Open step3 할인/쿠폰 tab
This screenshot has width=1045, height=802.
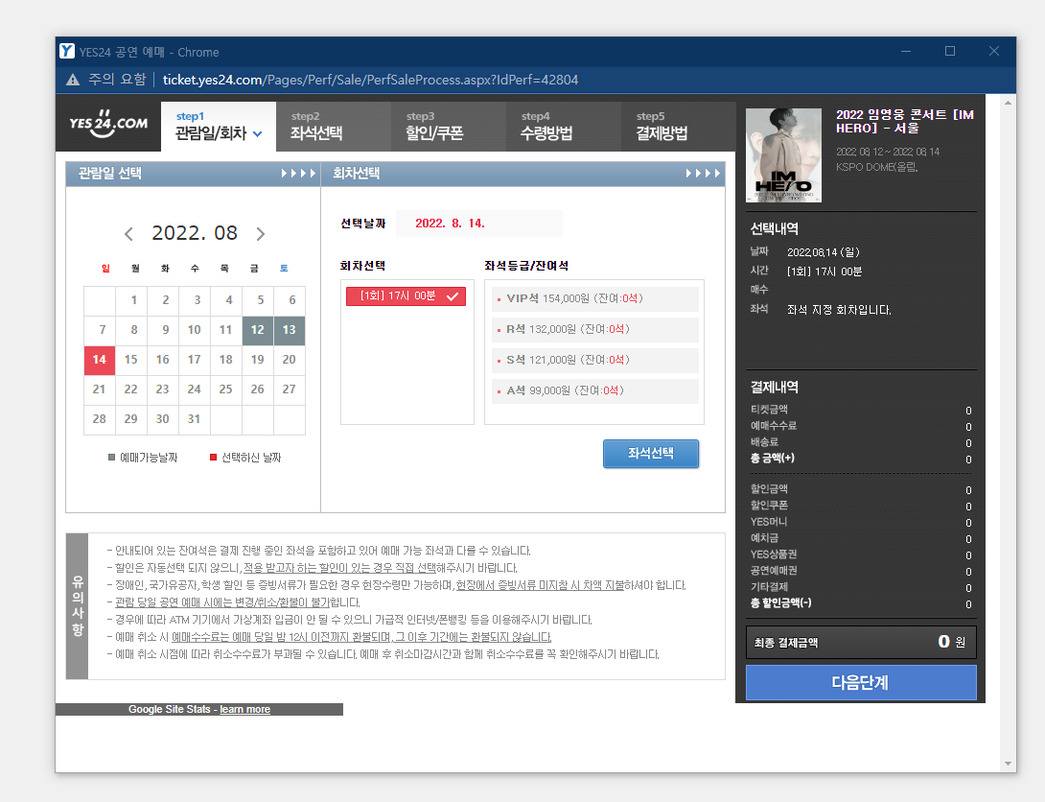pyautogui.click(x=449, y=127)
